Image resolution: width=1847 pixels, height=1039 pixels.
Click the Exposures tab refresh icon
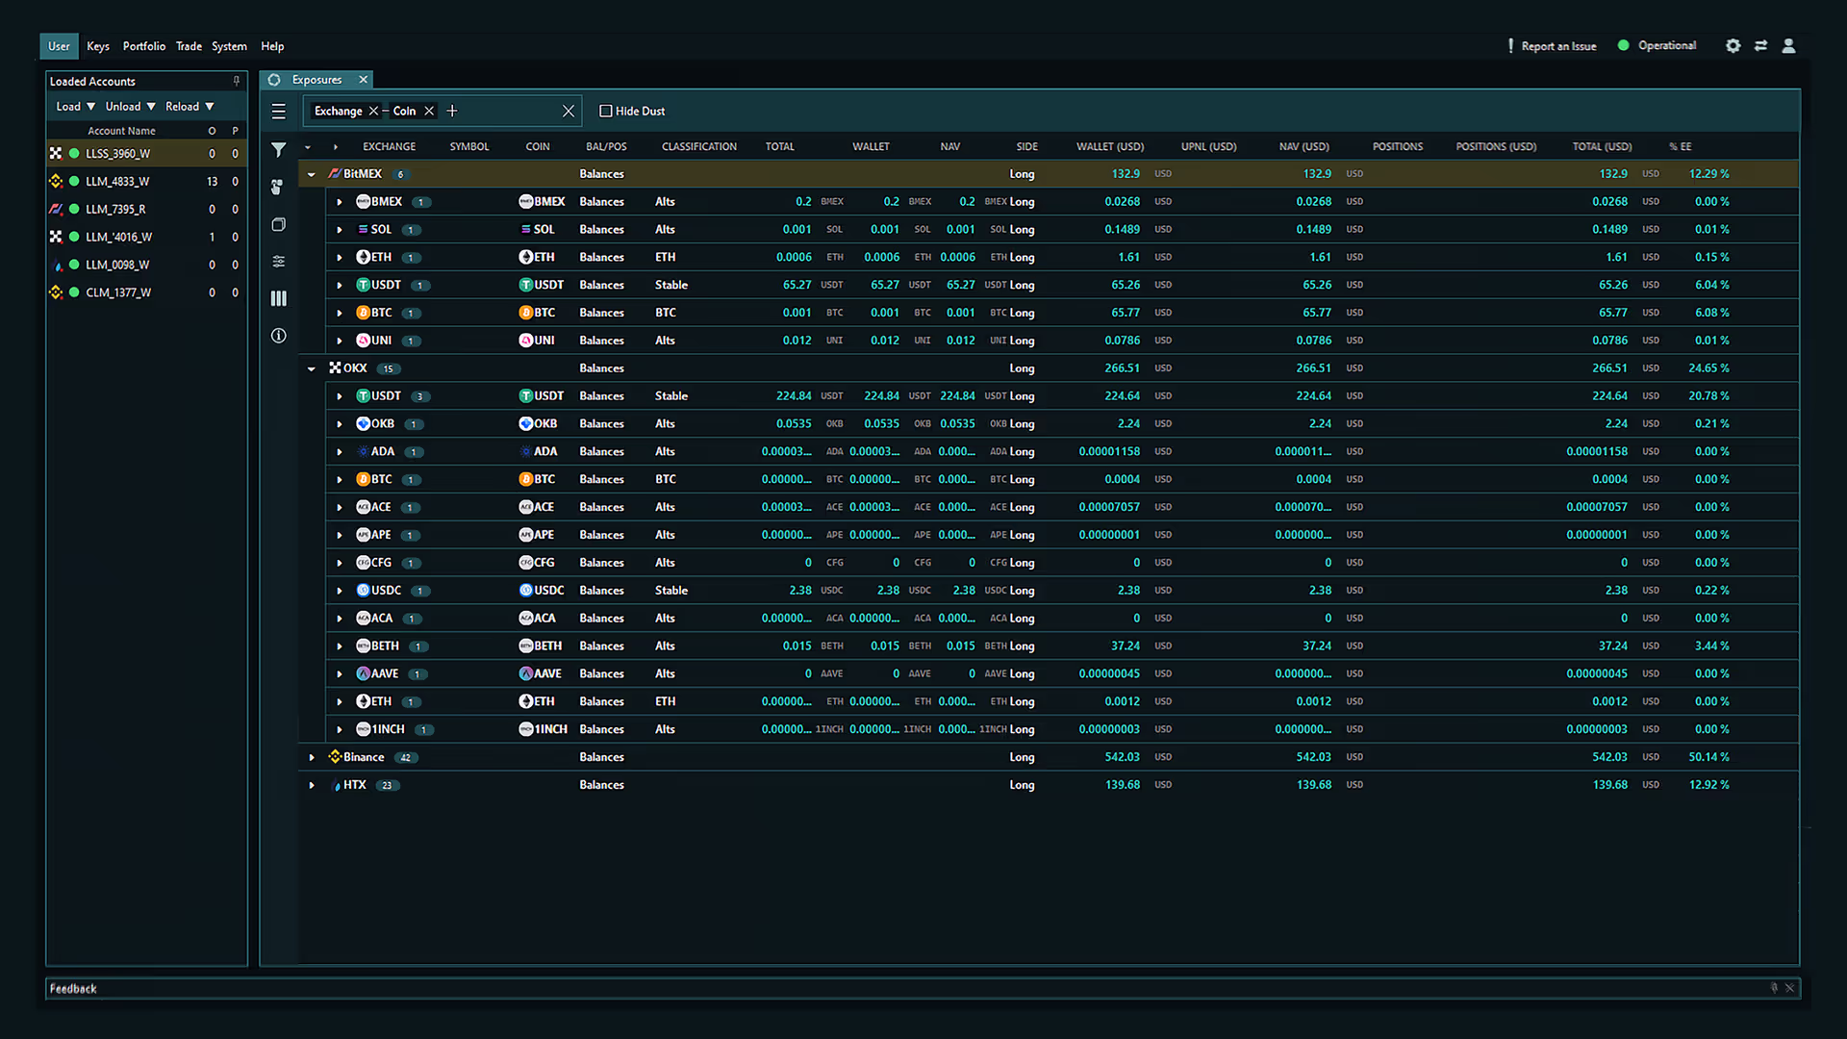tap(274, 80)
